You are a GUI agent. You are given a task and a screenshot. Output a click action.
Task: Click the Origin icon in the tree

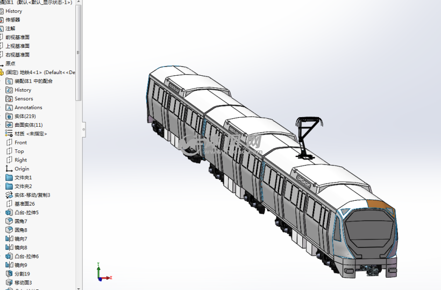pos(9,169)
